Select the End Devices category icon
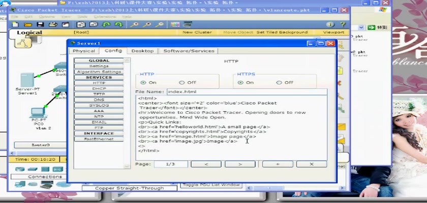This screenshot has height=203, width=427. 20,184
